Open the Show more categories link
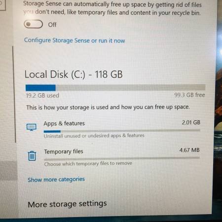The image size is (222, 222). (56, 180)
